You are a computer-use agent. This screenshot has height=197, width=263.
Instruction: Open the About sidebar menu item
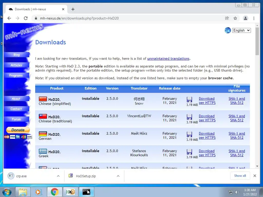[x=16, y=99]
